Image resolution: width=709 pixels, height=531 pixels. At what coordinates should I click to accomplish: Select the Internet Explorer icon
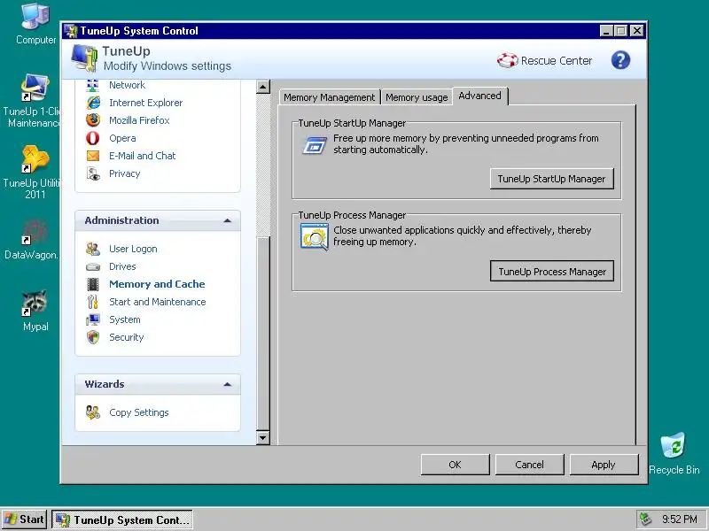tap(93, 103)
